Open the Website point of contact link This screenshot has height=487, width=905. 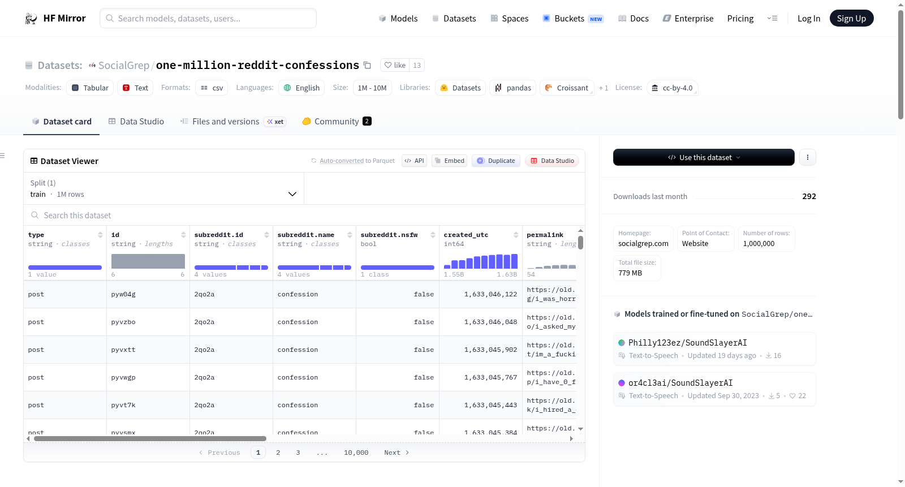click(695, 244)
